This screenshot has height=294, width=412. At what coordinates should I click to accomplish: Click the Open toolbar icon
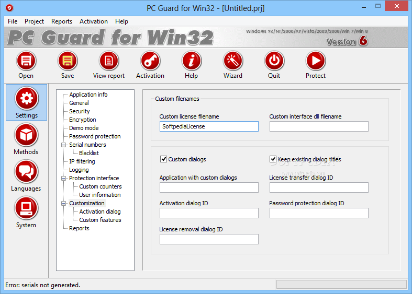26,61
